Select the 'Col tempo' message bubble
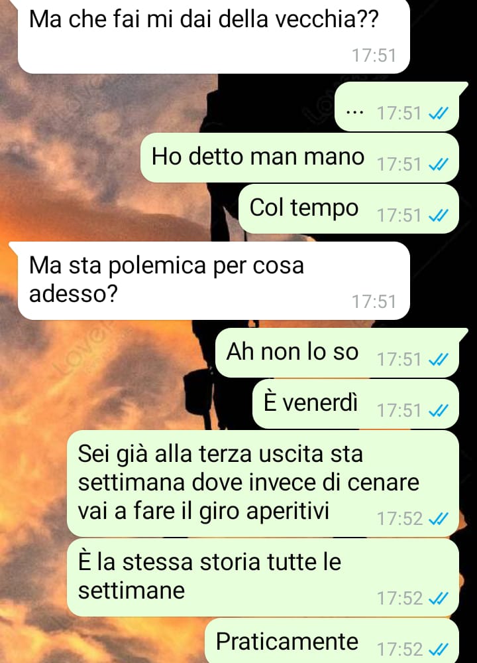The width and height of the screenshot is (477, 663). 348,209
